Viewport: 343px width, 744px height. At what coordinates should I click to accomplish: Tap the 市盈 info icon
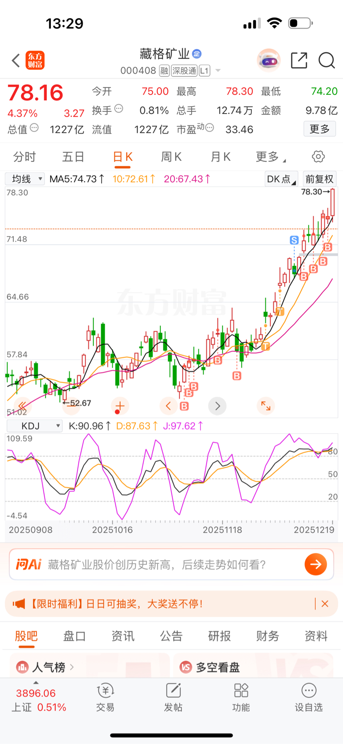[209, 128]
